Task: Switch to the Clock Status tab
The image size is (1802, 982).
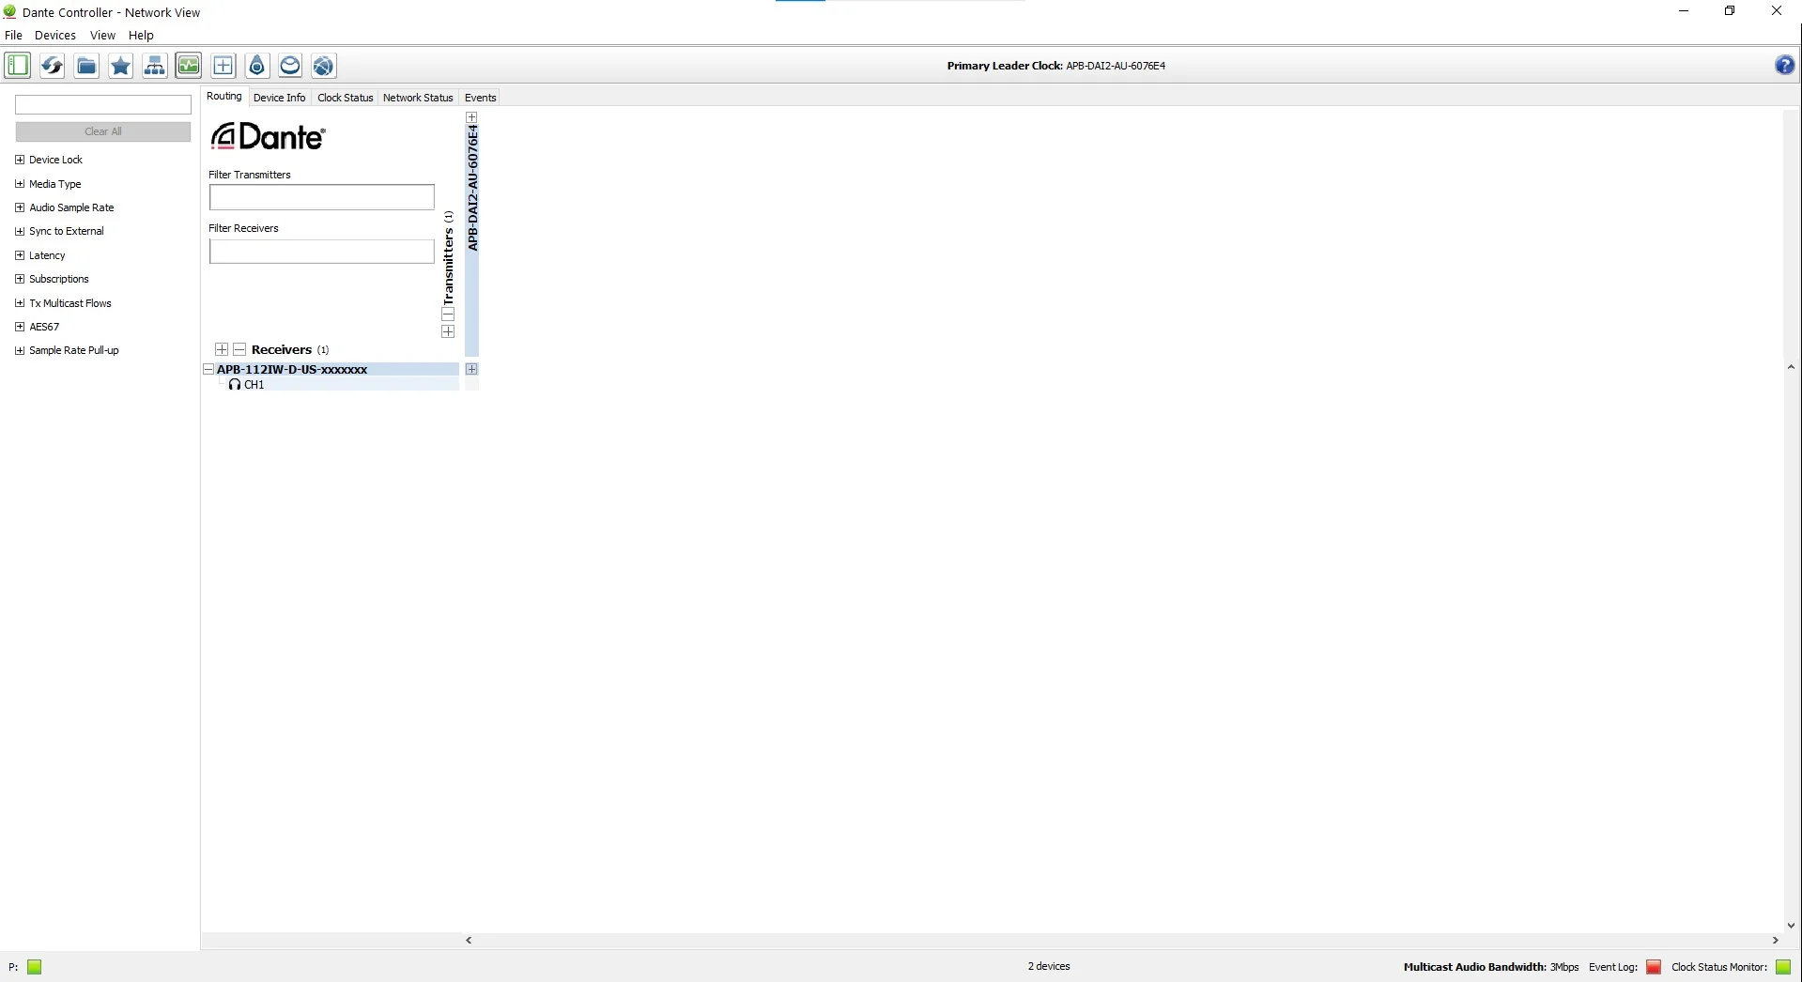Action: [x=345, y=98]
